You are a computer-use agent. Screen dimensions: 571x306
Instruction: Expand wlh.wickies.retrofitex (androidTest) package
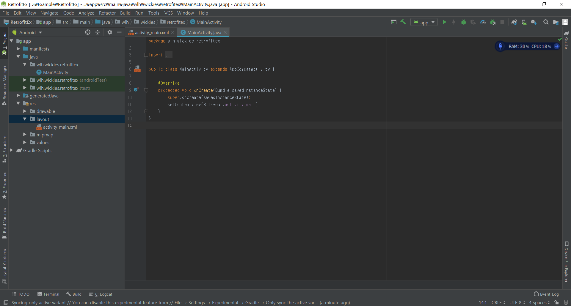pos(25,80)
